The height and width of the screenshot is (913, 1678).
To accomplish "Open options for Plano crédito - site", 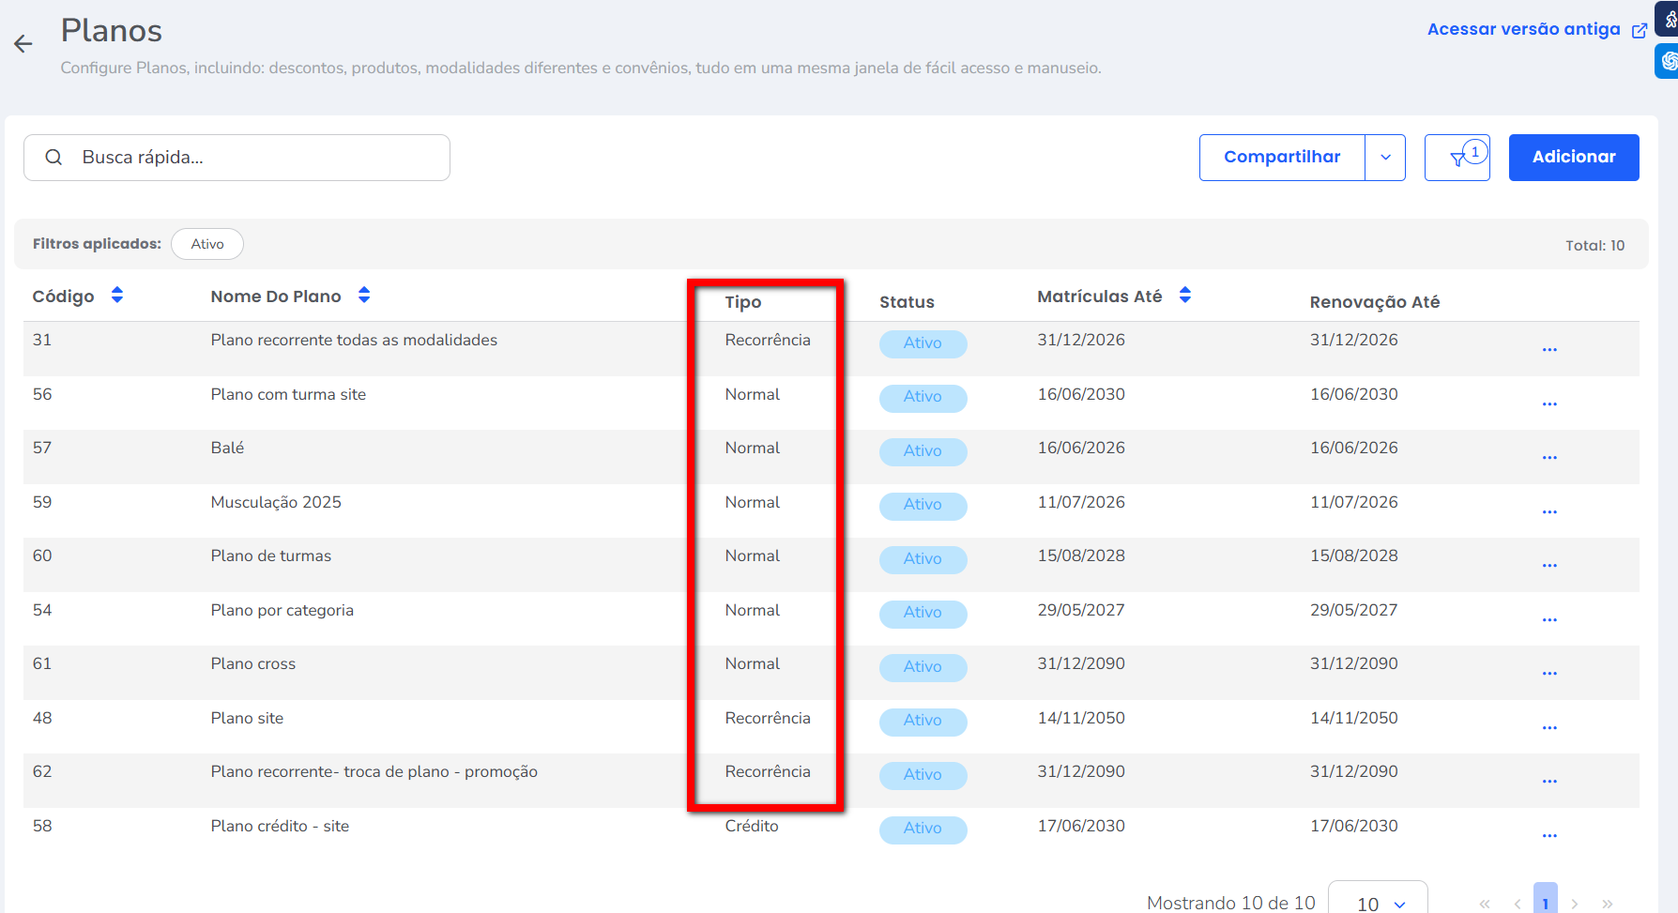I will tap(1549, 836).
